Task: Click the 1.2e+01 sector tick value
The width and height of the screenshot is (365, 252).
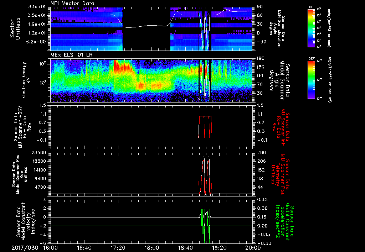Action: tap(37, 33)
